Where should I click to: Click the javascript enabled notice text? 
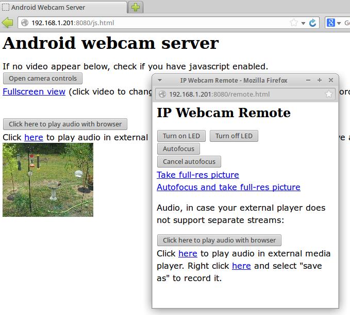coord(135,66)
